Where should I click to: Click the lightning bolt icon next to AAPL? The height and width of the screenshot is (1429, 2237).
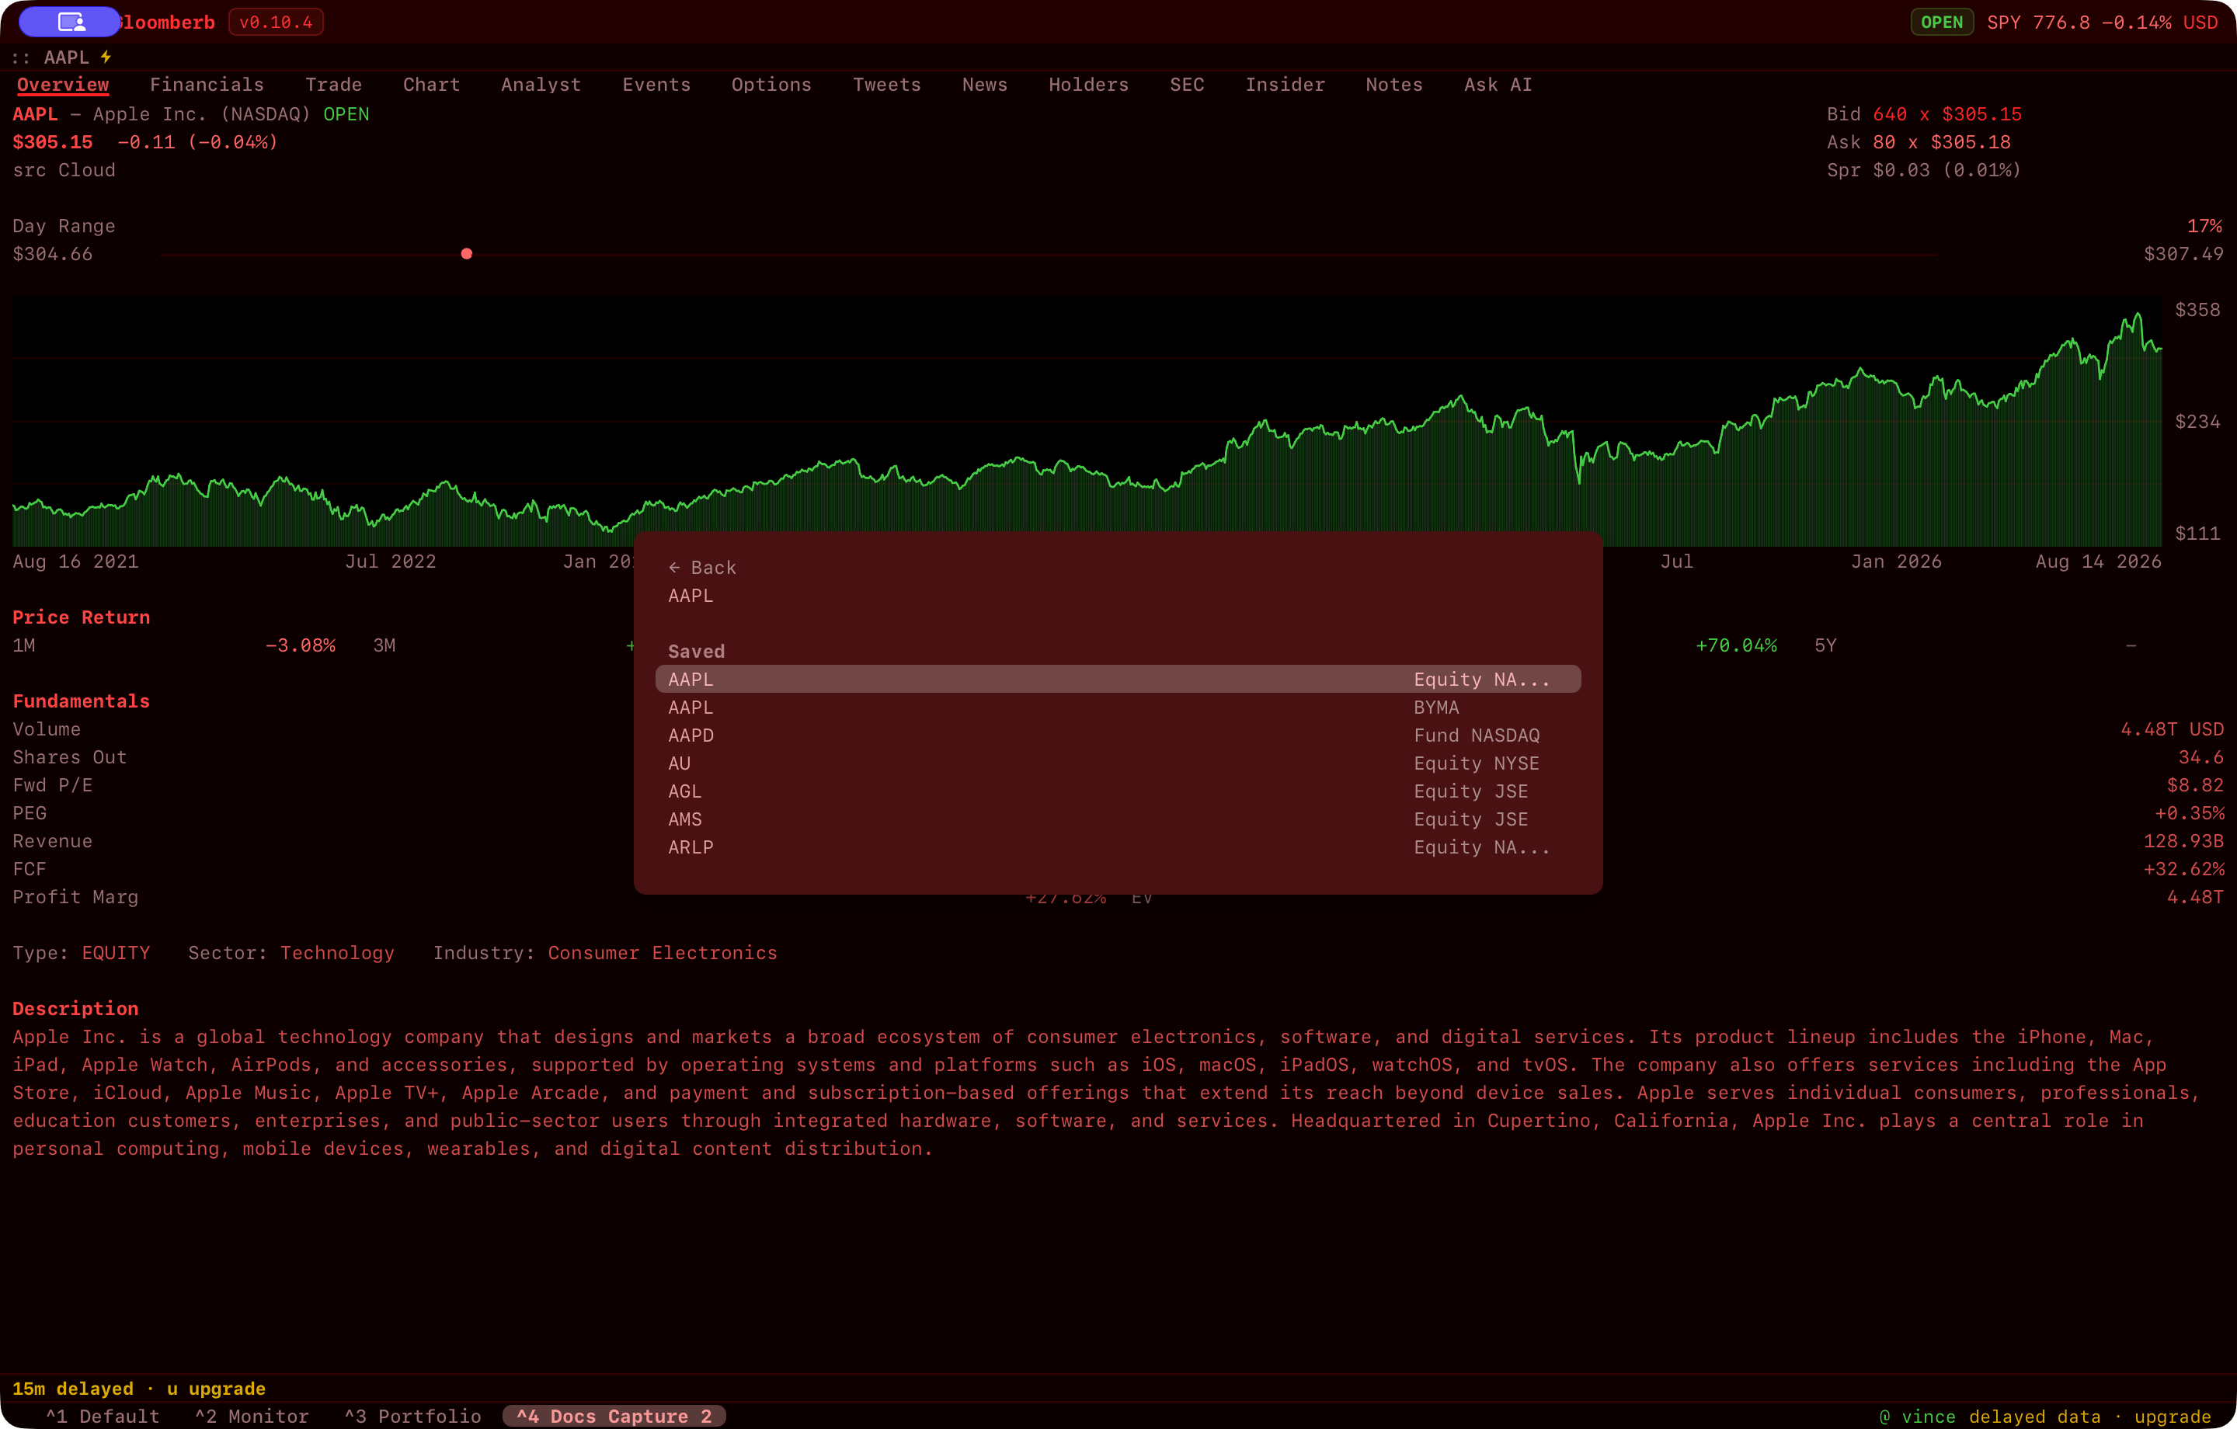pos(106,57)
